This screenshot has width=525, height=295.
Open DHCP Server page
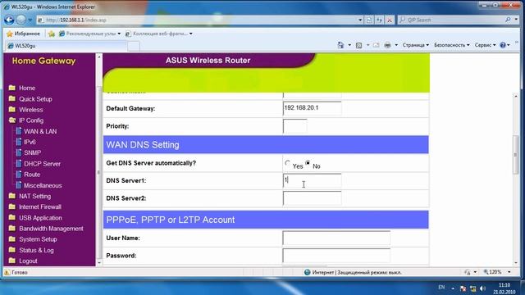(x=42, y=164)
